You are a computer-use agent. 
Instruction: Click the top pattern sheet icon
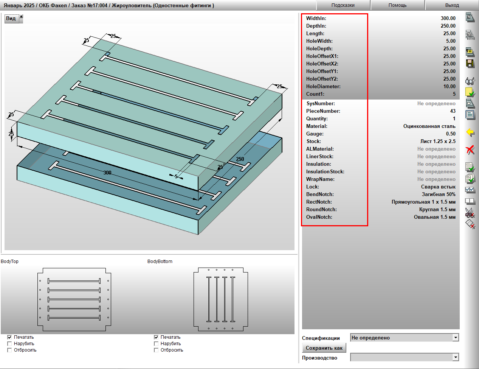tap(470, 17)
